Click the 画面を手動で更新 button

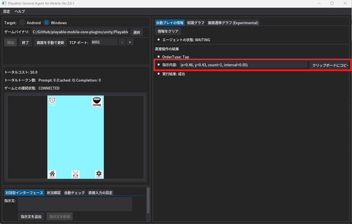click(x=51, y=43)
